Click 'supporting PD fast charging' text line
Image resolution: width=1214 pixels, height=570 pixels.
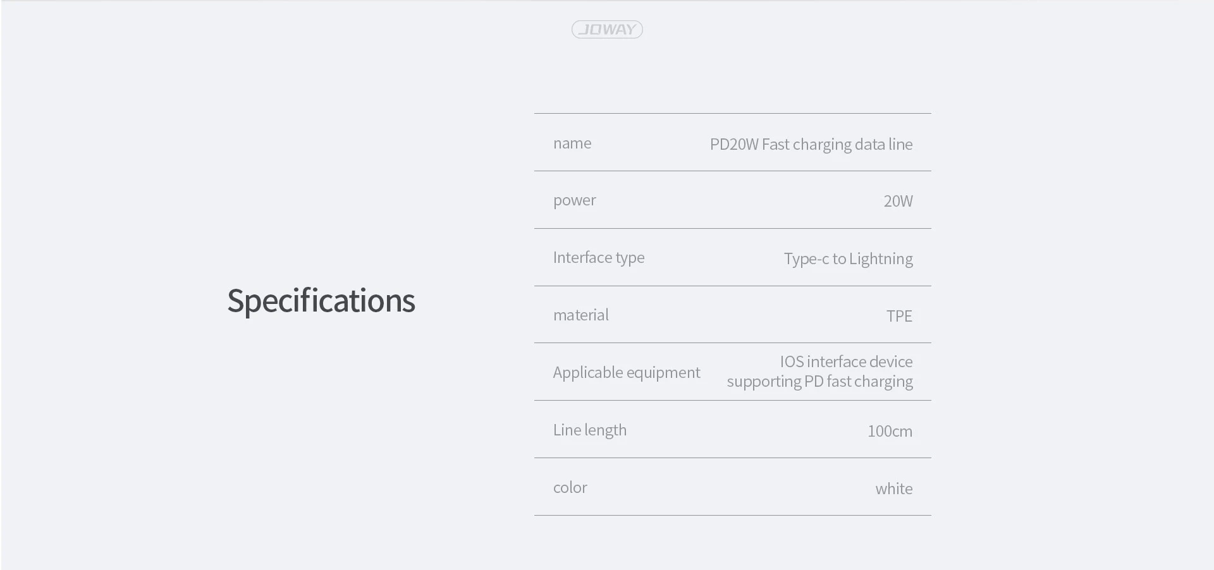pos(819,382)
